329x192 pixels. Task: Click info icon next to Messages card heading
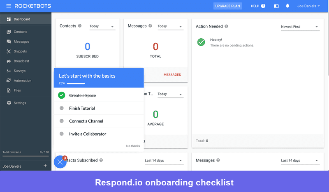(x=150, y=26)
